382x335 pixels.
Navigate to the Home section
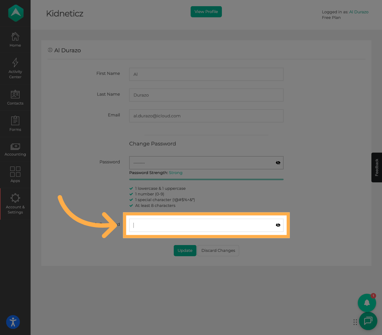click(x=15, y=40)
